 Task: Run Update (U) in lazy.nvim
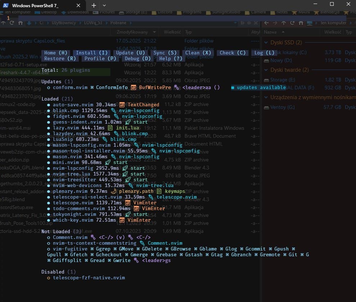pos(131,53)
